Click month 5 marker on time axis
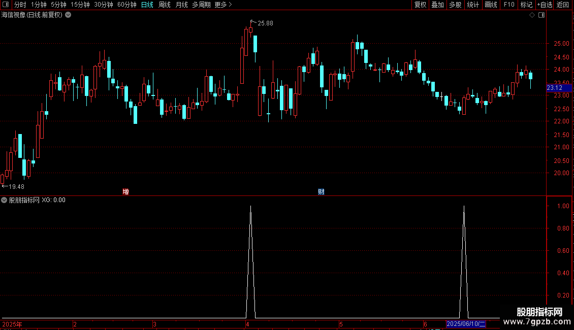This screenshot has width=574, height=330. point(341,324)
